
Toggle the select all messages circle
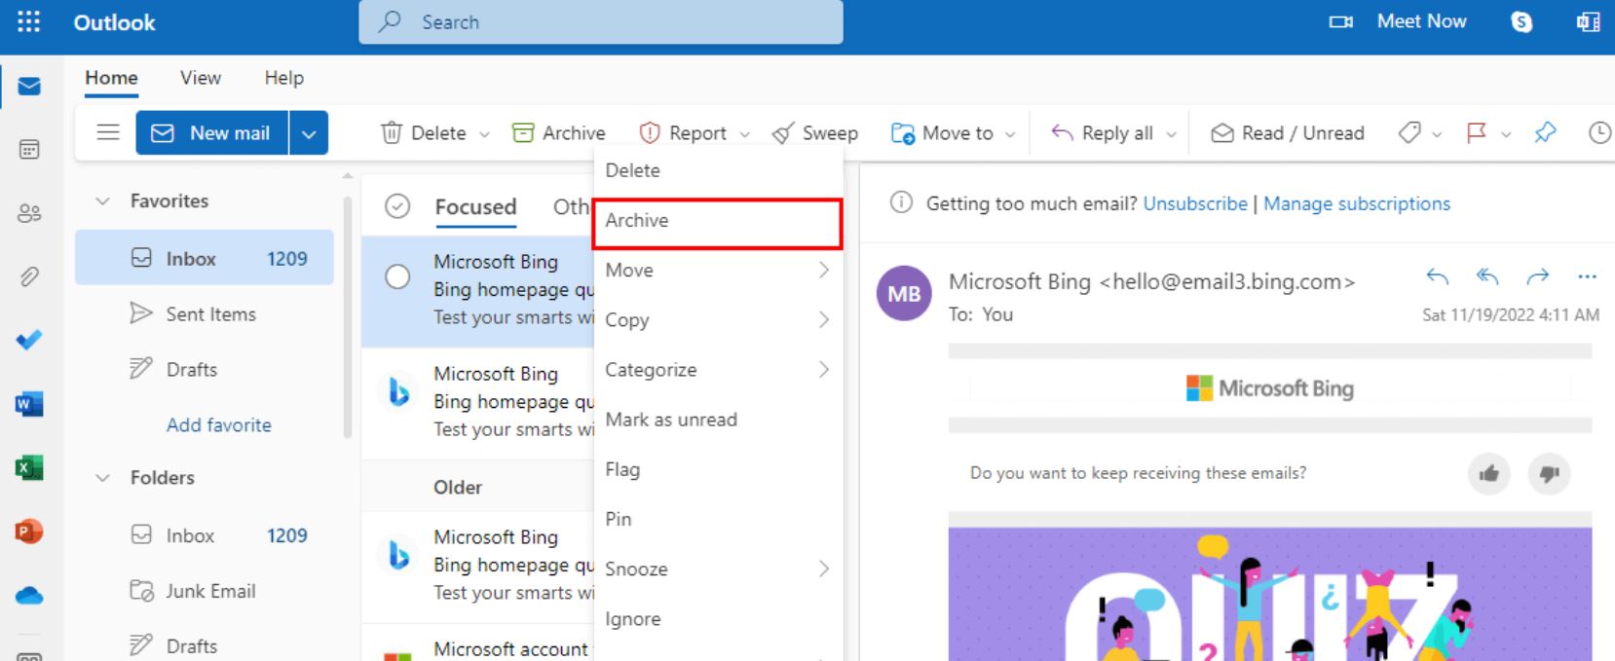[x=397, y=206]
